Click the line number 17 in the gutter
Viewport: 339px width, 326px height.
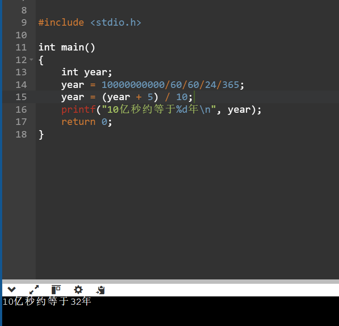point(21,122)
